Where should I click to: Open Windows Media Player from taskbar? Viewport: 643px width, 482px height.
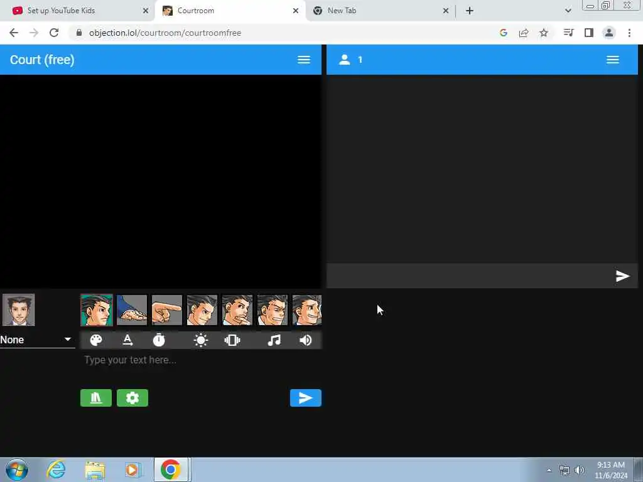coord(132,469)
